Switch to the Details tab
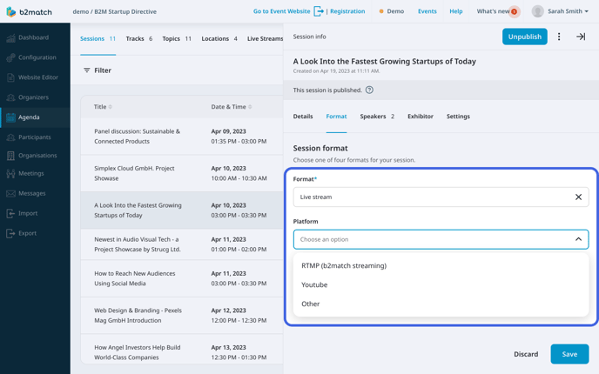 [303, 117]
